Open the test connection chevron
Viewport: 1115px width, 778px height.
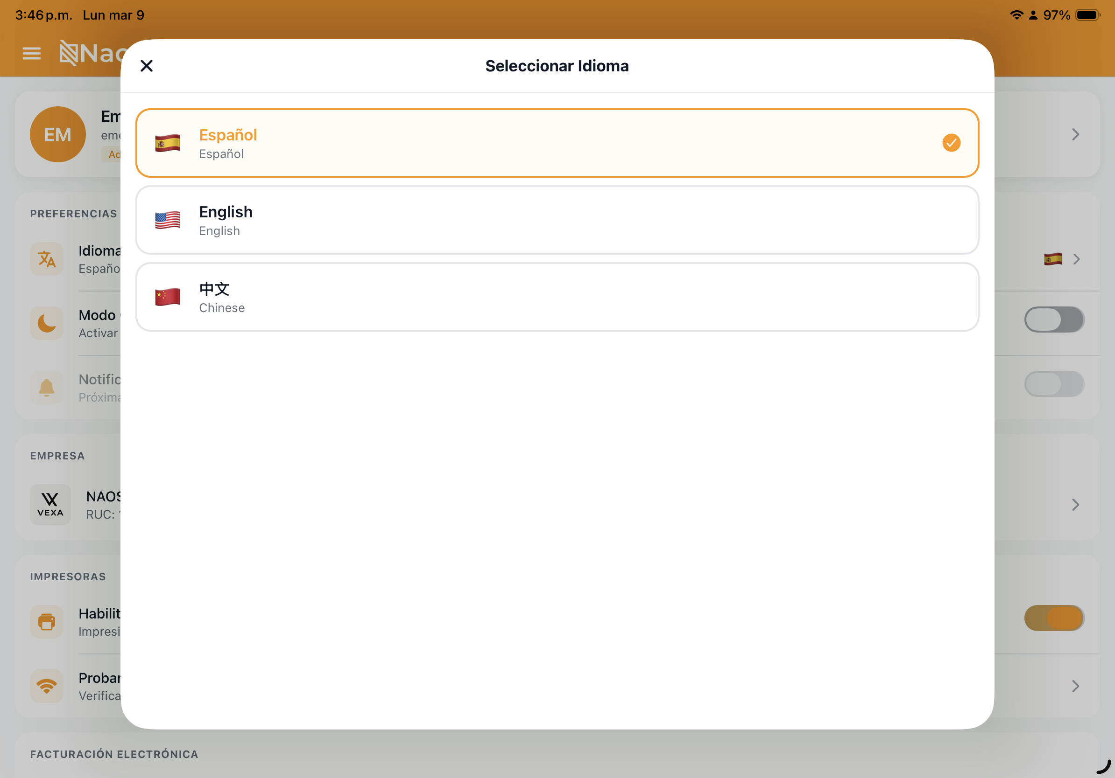1075,686
